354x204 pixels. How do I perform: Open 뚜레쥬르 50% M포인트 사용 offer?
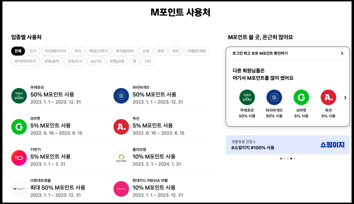point(60,95)
